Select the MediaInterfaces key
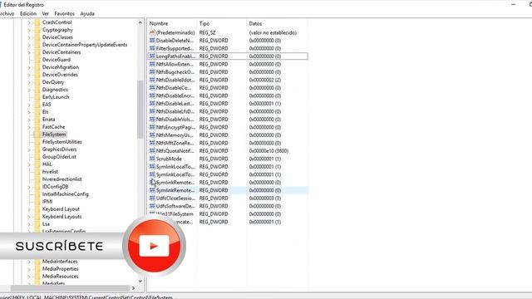 tap(60, 262)
